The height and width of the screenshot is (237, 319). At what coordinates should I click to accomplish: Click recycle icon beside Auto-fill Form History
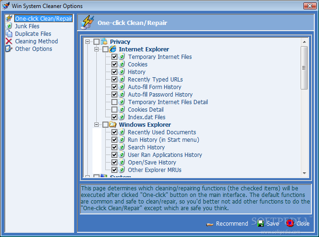point(121,87)
